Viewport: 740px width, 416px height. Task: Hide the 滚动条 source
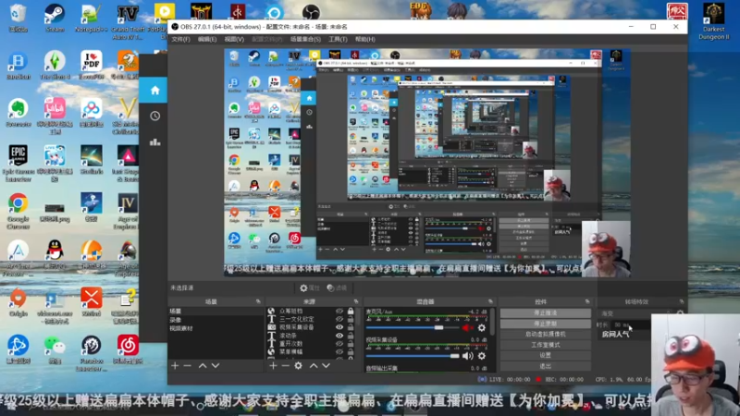coord(339,336)
